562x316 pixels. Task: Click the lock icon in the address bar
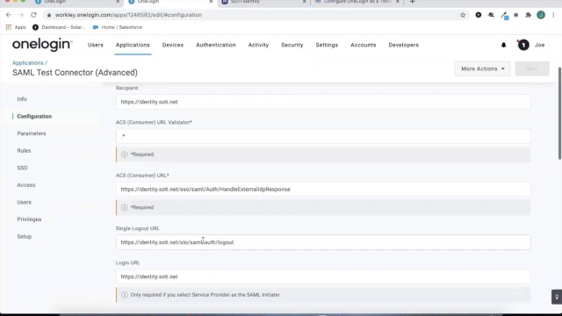tap(49, 15)
